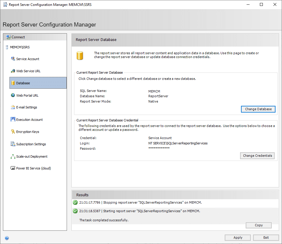Image resolution: width=282 pixels, height=244 pixels.
Task: Click the E-mail Settings envelope icon
Action: click(x=13, y=107)
